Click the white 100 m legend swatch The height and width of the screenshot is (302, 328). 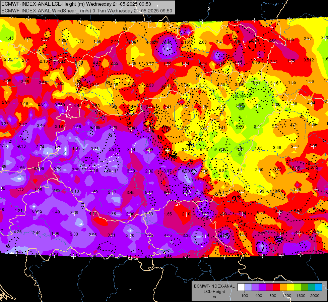coord(241,287)
